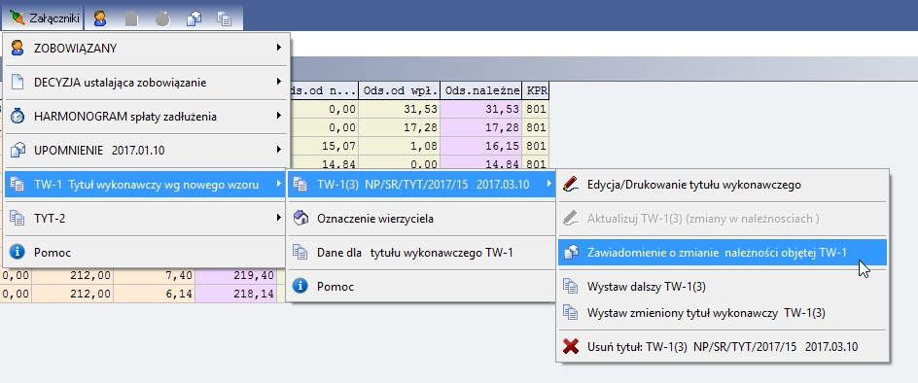Click the red X icon beside Usuń tytuł

[570, 347]
